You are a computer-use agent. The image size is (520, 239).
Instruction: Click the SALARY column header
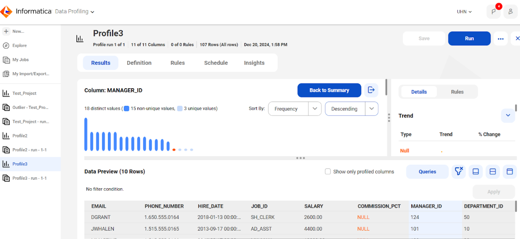(314, 206)
